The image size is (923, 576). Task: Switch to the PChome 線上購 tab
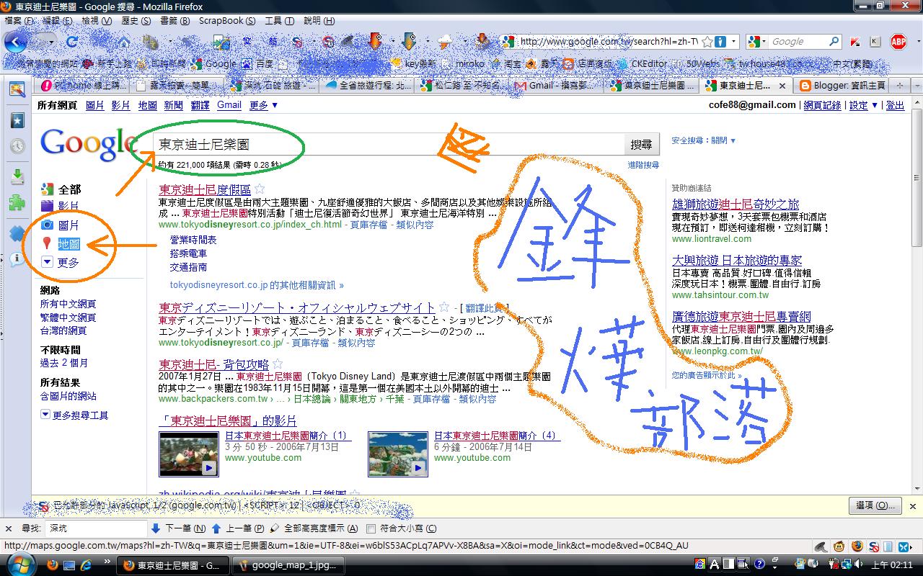coord(83,86)
